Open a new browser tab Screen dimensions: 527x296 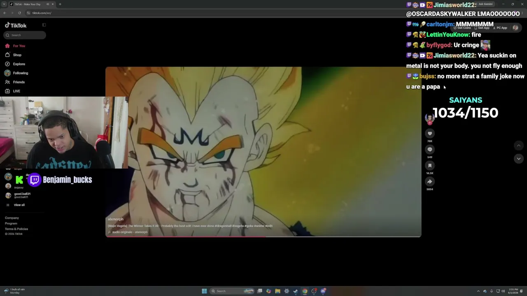coord(60,4)
